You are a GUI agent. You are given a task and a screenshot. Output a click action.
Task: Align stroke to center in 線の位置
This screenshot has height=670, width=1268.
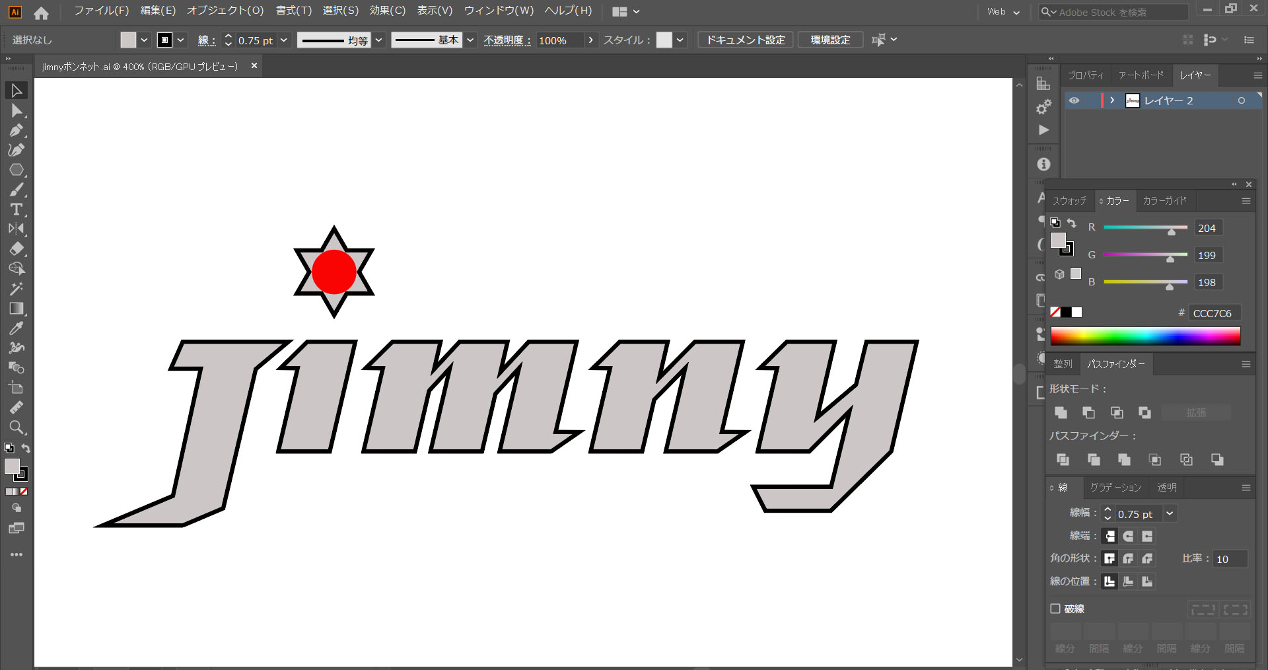(x=1109, y=581)
